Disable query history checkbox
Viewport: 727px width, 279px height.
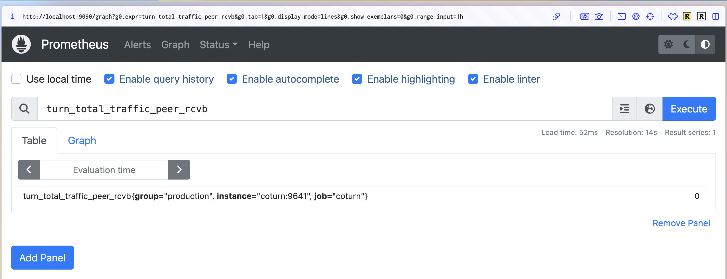[109, 79]
